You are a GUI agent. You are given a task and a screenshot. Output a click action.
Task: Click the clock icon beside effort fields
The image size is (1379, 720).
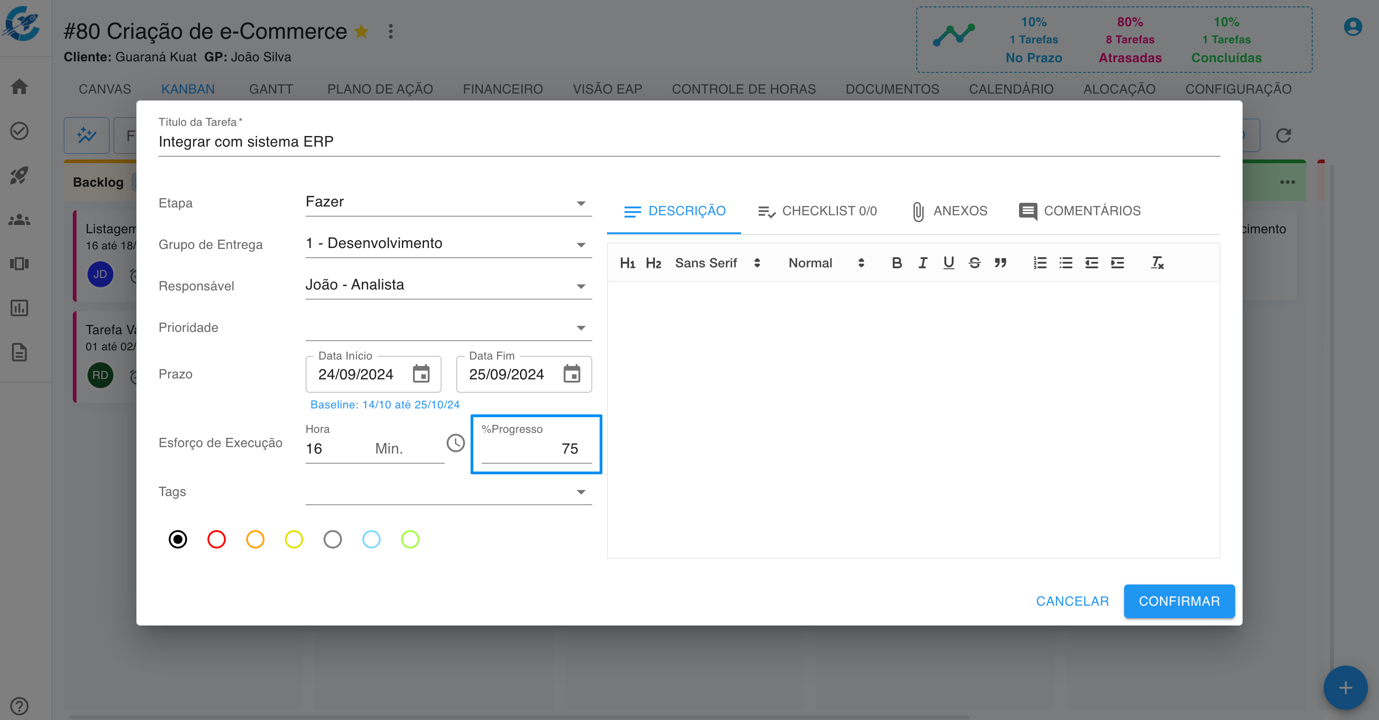[x=455, y=443]
